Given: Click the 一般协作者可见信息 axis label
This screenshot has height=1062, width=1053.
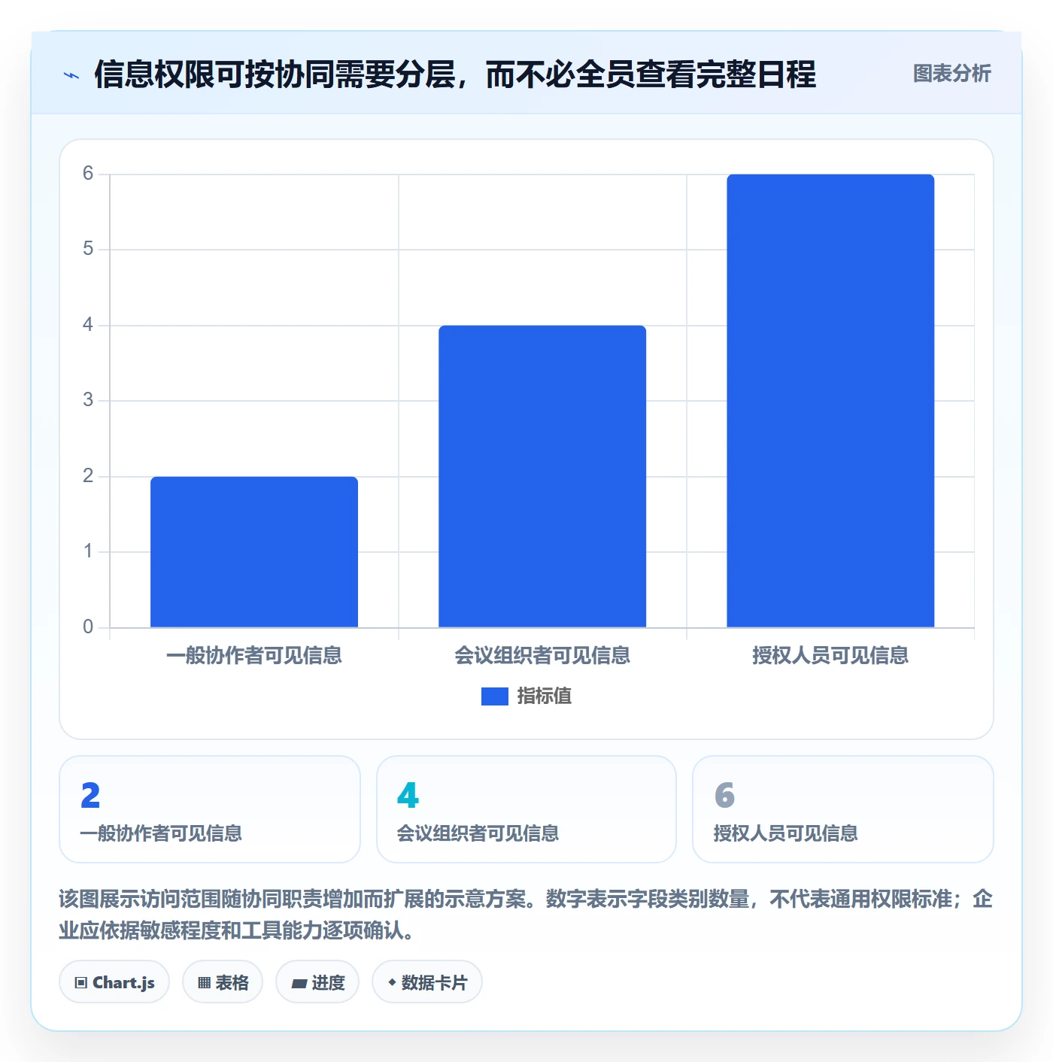Looking at the screenshot, I should point(254,656).
